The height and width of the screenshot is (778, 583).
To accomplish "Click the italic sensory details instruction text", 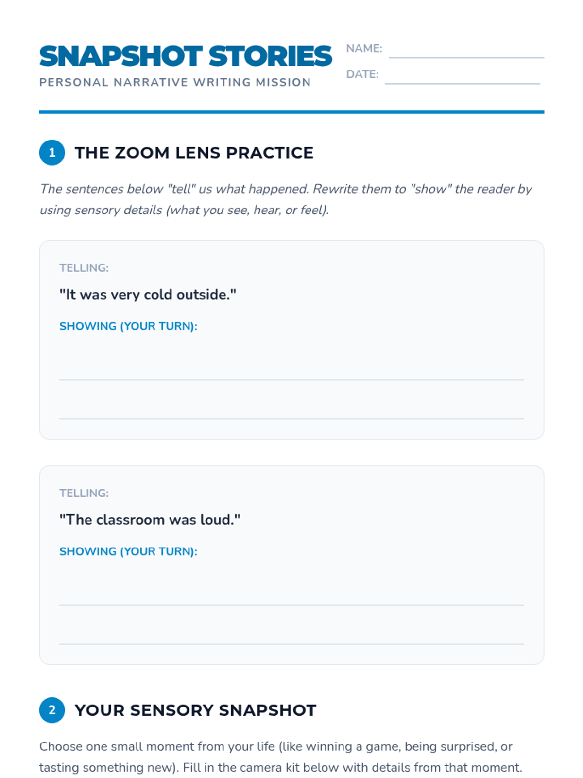I will (286, 199).
